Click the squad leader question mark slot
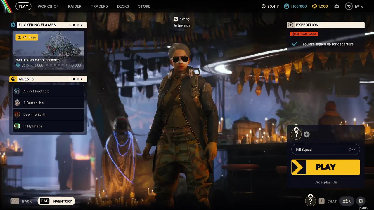This screenshot has width=374, height=210. pos(296,134)
